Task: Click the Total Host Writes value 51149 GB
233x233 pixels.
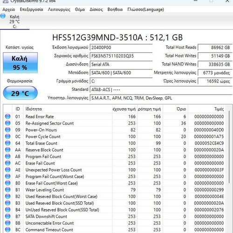Action: [215, 56]
